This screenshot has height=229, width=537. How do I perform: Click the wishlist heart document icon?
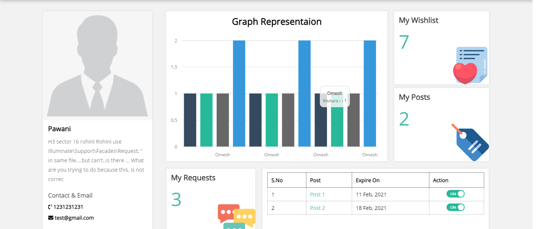click(x=470, y=65)
